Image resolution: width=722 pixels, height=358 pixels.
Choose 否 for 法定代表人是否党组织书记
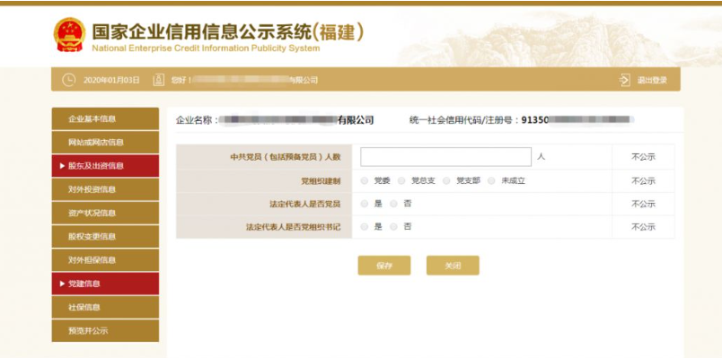(393, 227)
